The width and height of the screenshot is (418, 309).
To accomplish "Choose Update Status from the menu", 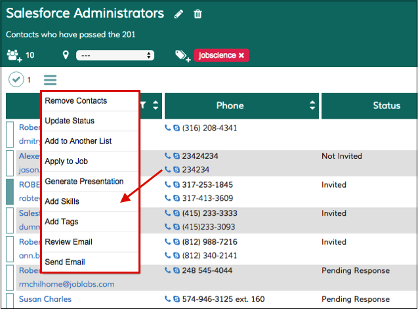I will click(x=90, y=121).
